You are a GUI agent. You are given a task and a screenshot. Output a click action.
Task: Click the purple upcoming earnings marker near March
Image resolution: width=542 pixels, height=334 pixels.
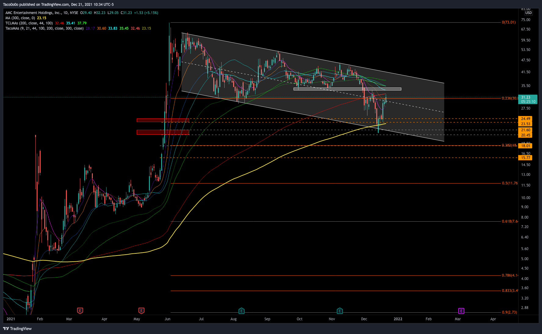461,311
